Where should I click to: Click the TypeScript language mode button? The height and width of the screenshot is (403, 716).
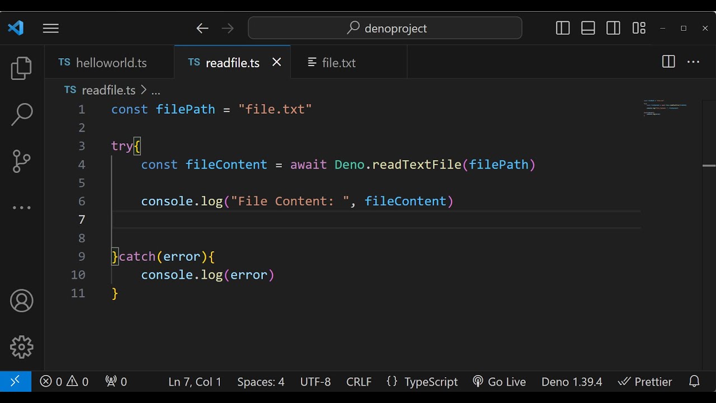click(x=422, y=382)
